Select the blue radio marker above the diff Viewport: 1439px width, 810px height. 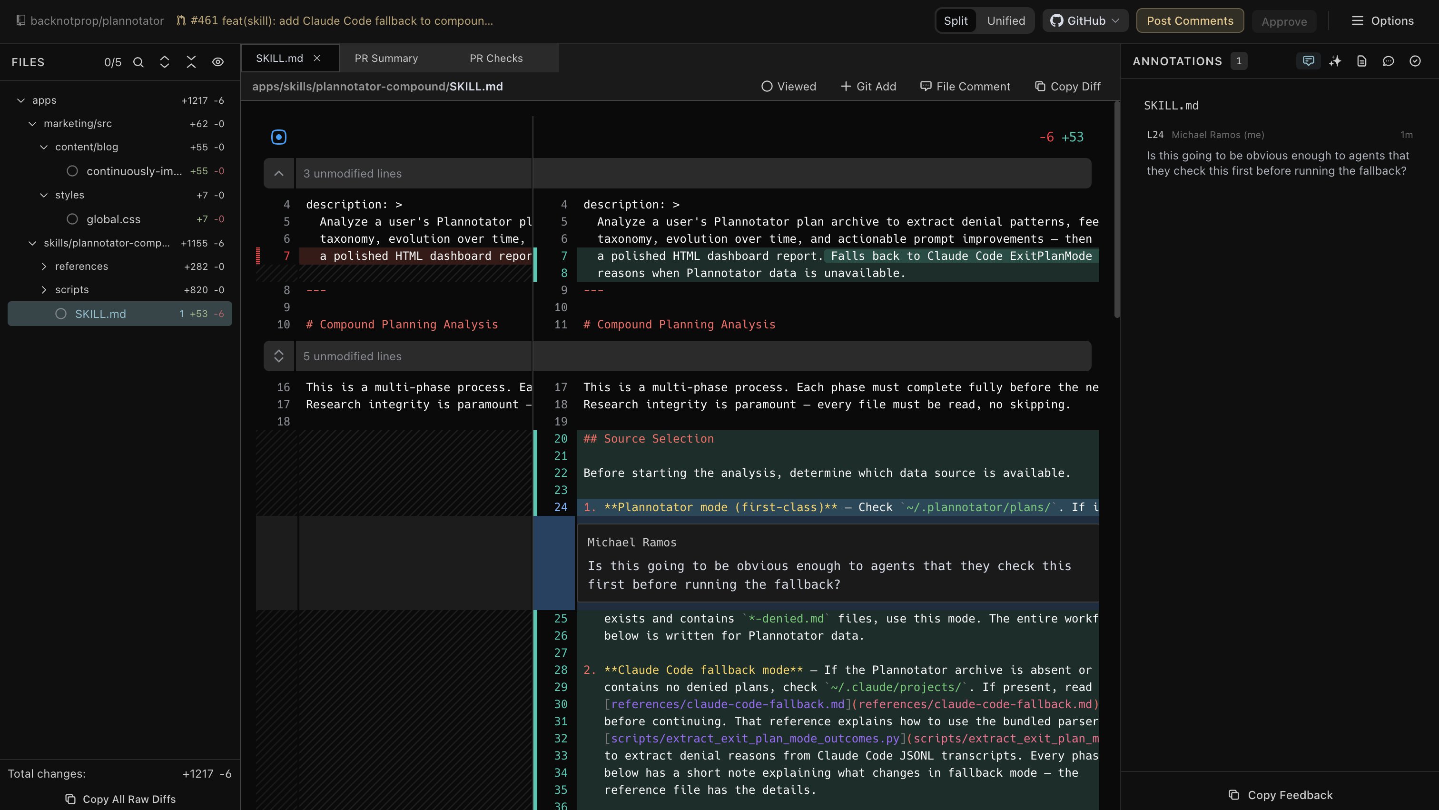coord(279,136)
